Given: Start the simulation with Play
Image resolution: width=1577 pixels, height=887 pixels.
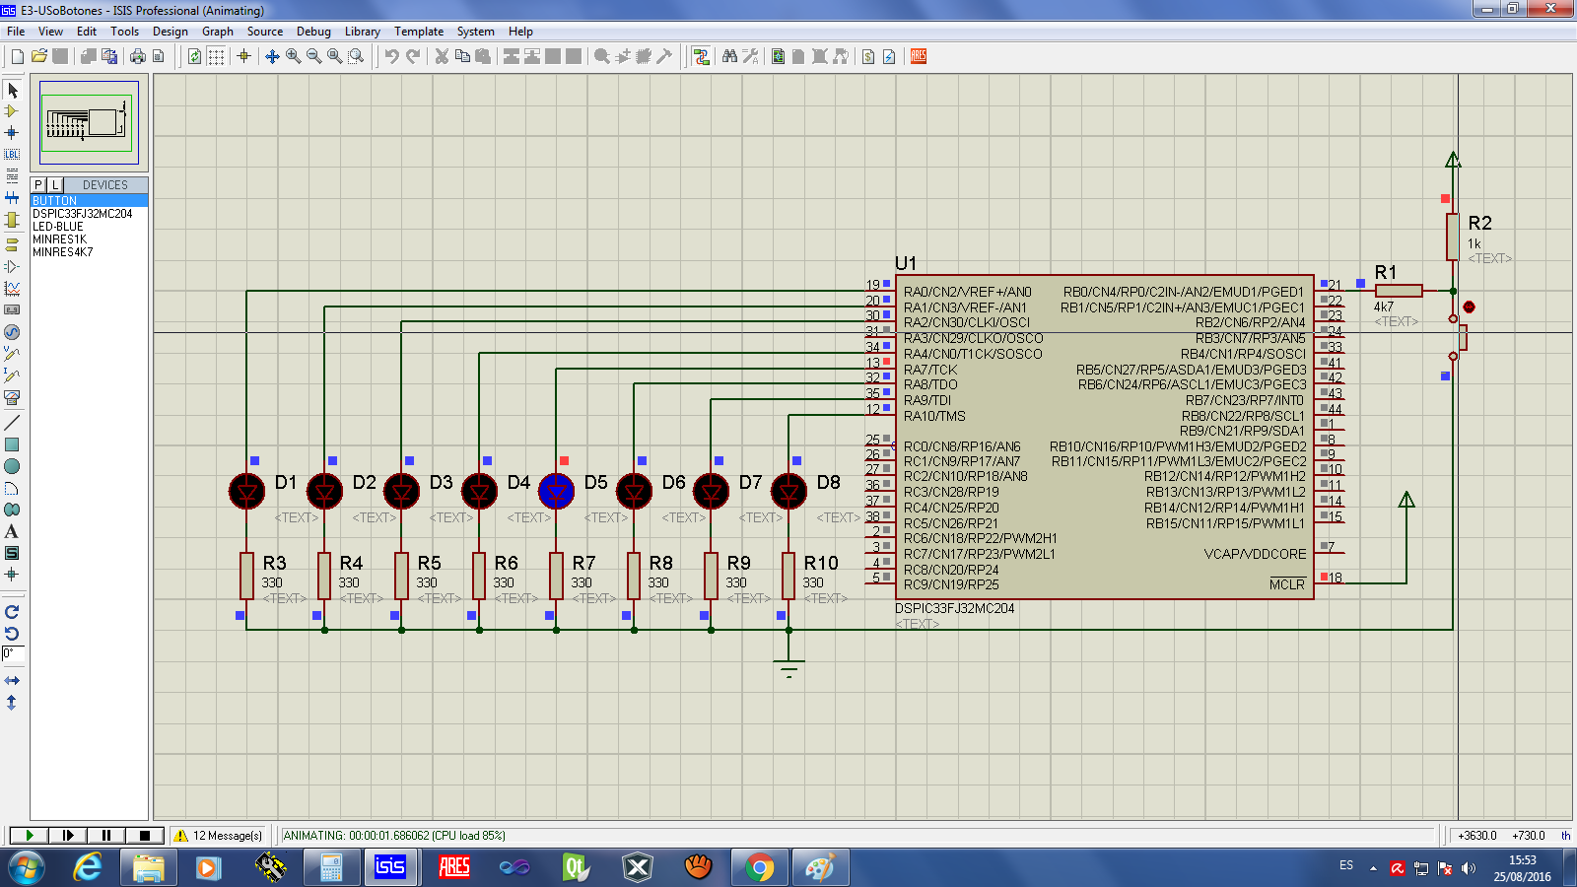Looking at the screenshot, I should pyautogui.click(x=30, y=835).
